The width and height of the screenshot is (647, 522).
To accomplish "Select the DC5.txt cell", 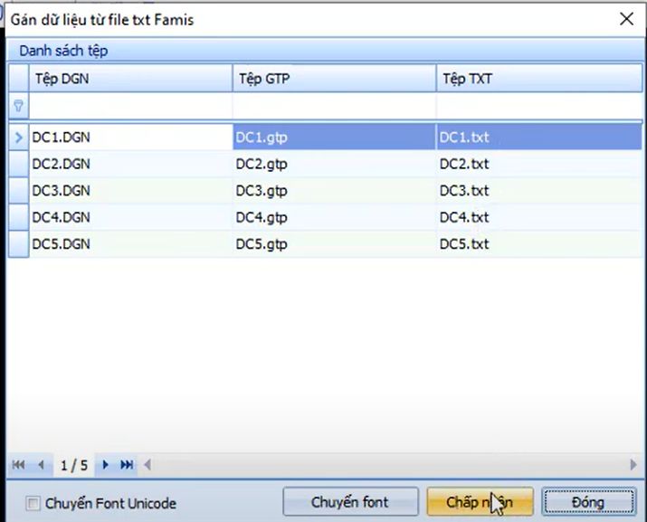I will click(x=538, y=244).
